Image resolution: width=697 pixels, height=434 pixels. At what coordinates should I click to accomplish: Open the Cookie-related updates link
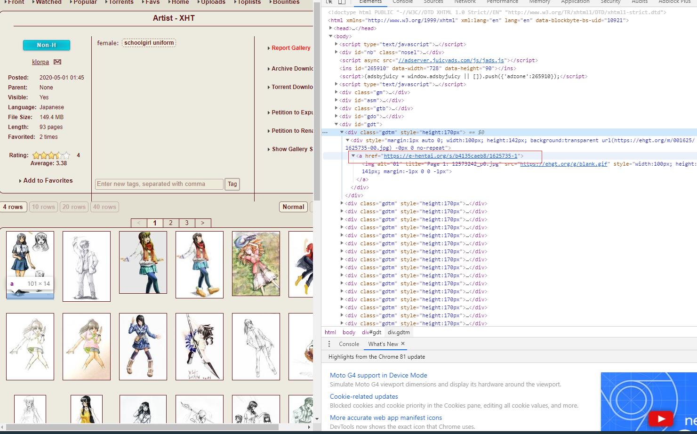pos(364,396)
